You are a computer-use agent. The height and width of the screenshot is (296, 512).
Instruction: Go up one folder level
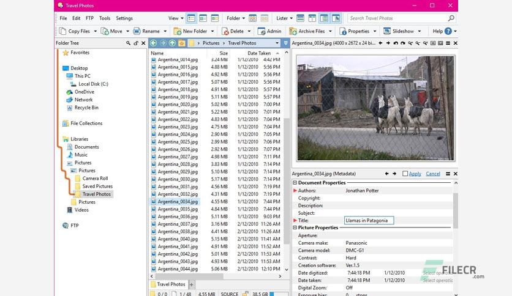click(x=172, y=43)
